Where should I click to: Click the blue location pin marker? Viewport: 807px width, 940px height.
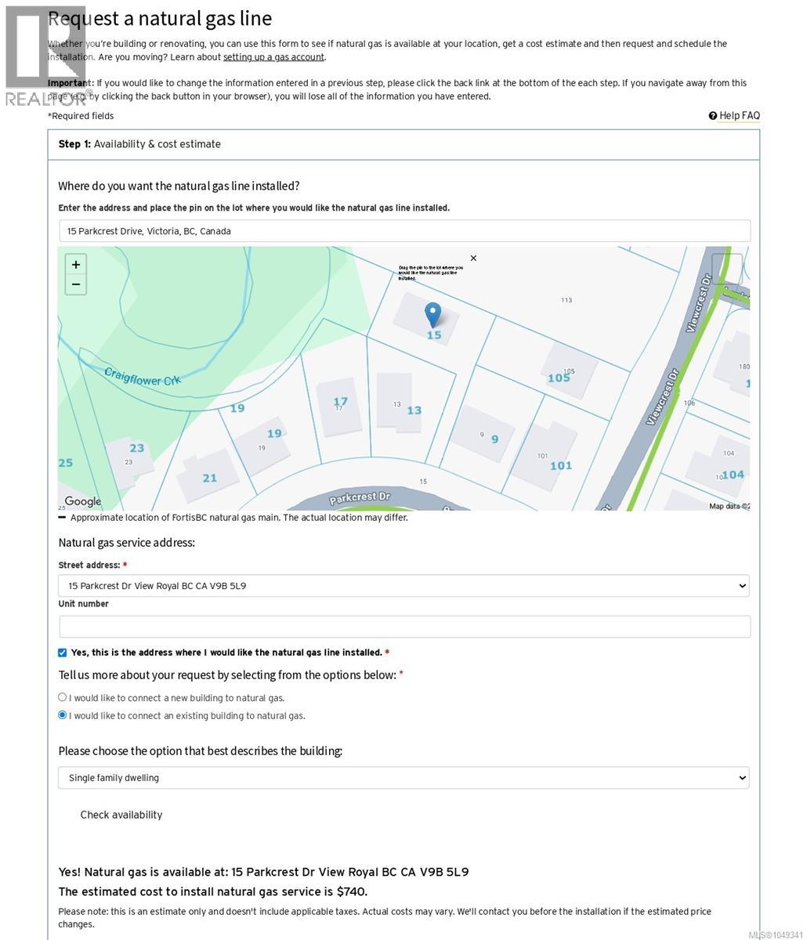[432, 315]
